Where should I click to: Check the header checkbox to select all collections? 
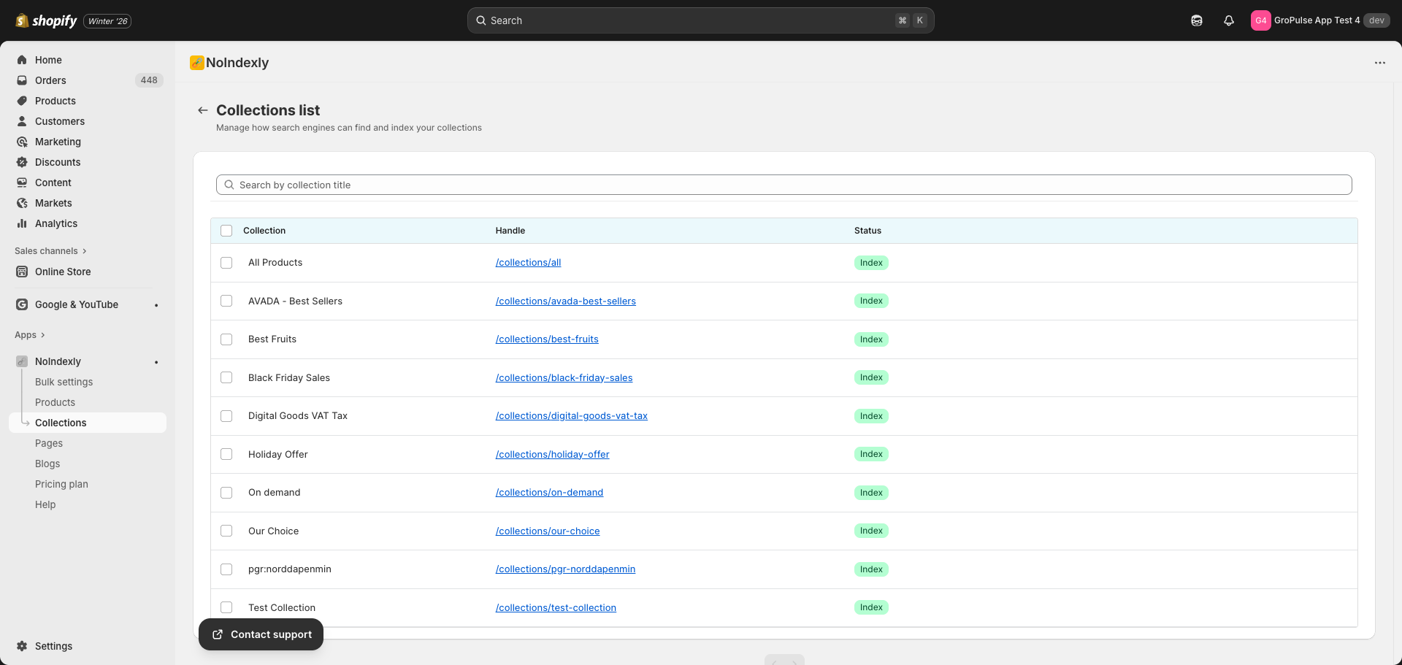[226, 230]
